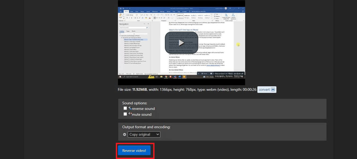Viewport: 357px width, 159px height.
Task: Click the Windows Start icon in the video
Action: click(120, 77)
